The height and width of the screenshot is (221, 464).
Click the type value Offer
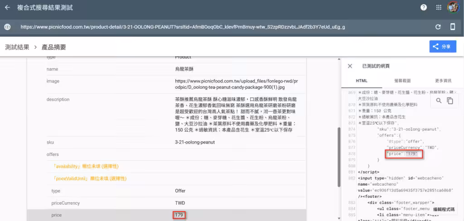[180, 191]
